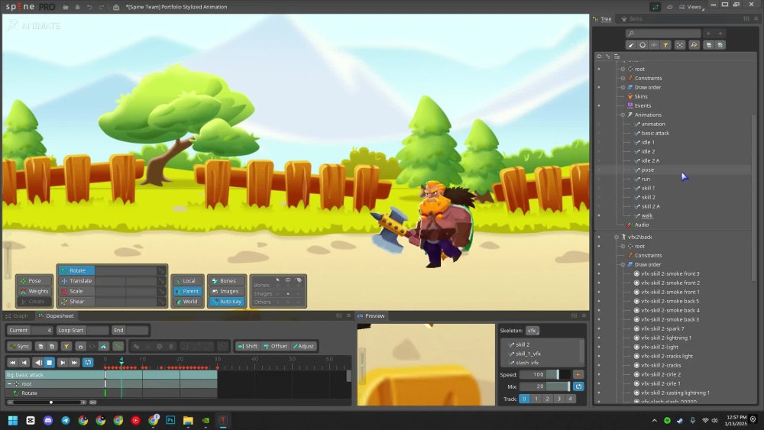This screenshot has height=430, width=764.
Task: Jump to first frame of the timeline
Action: coord(13,362)
